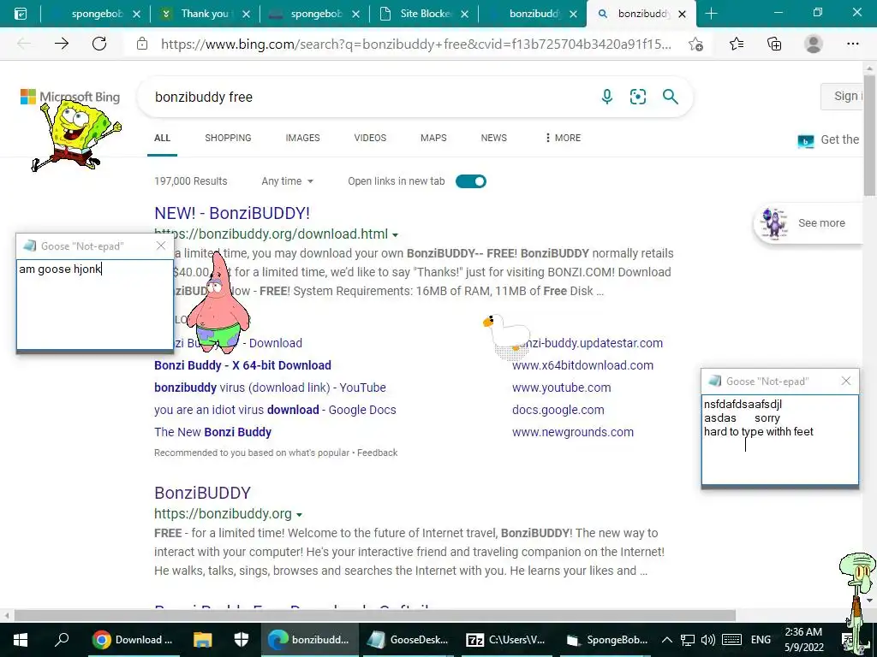This screenshot has width=877, height=657.
Task: Go forward with the browser arrow
Action: [62, 44]
